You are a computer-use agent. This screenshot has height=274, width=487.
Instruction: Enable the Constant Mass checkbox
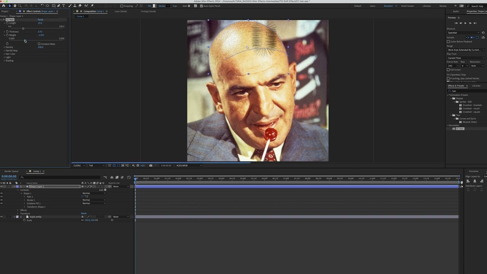(x=39, y=44)
